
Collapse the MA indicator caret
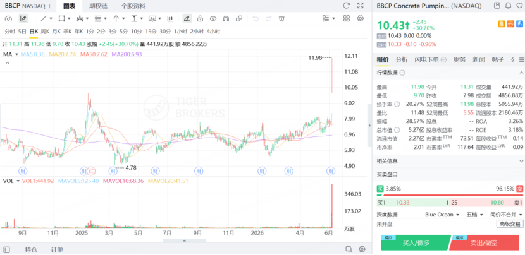click(x=7, y=63)
